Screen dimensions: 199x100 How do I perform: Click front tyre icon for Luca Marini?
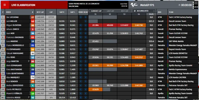(81, 41)
